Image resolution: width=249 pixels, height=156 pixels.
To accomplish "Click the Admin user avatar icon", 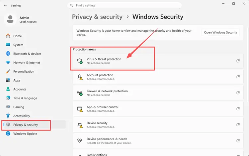I will tap(10, 19).
